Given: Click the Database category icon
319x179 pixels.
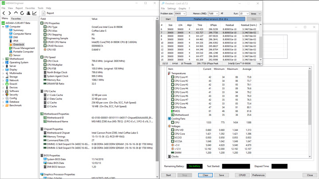Looking at the screenshot, I should (x=7, y=102).
